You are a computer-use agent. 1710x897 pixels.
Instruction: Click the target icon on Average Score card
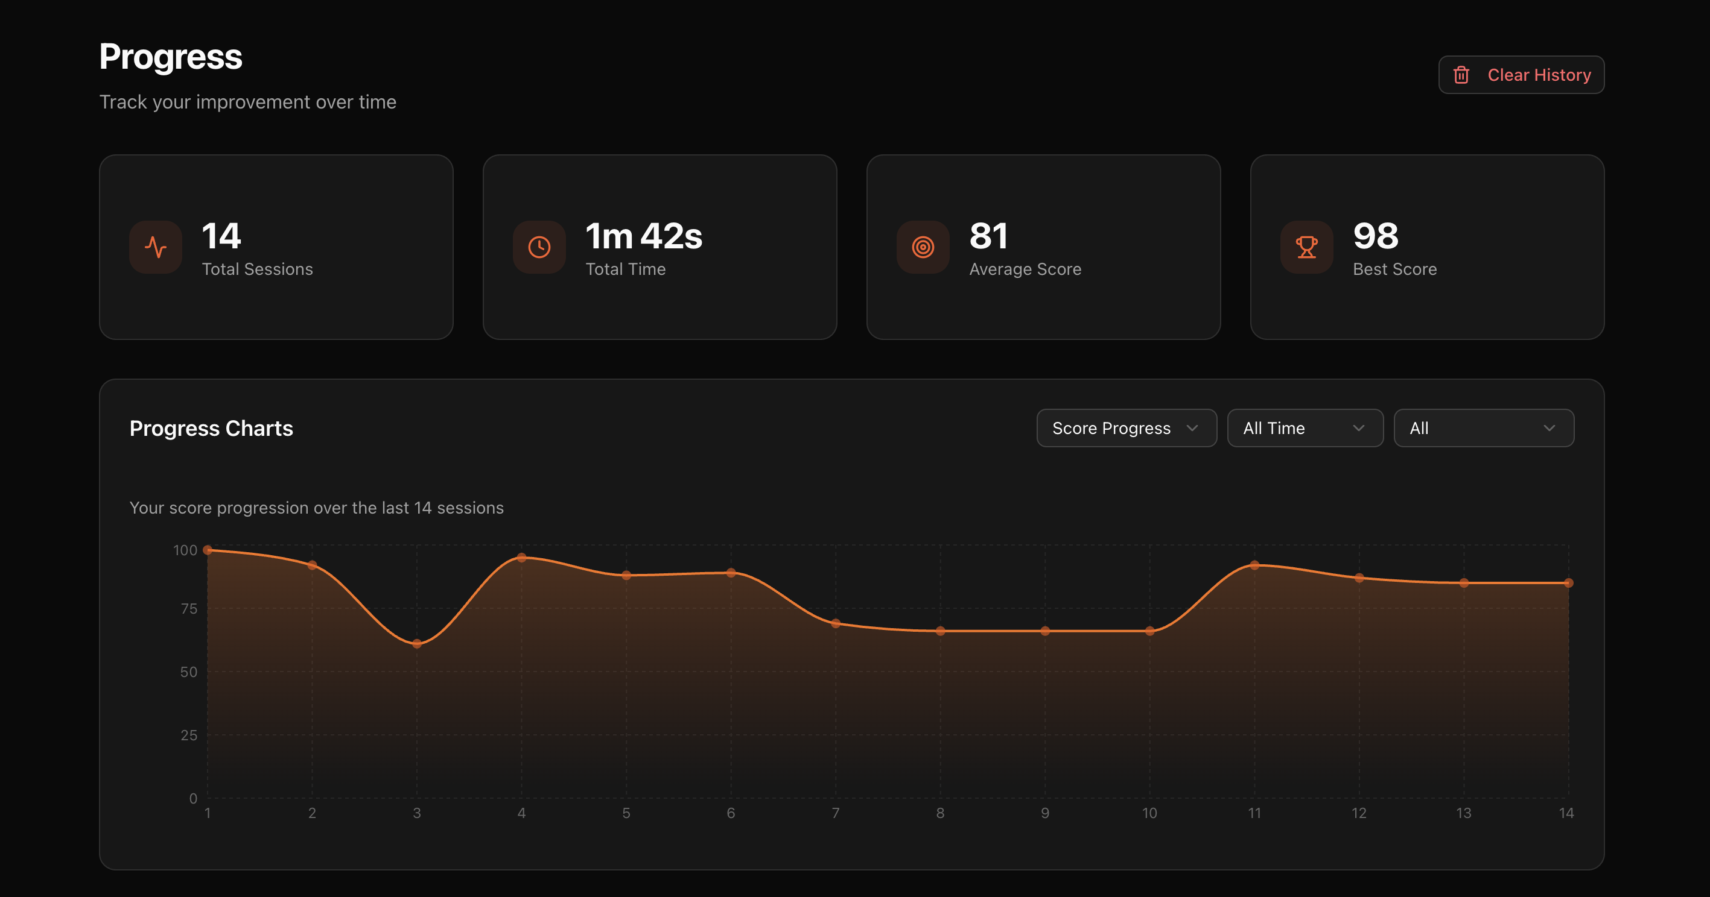click(x=923, y=247)
